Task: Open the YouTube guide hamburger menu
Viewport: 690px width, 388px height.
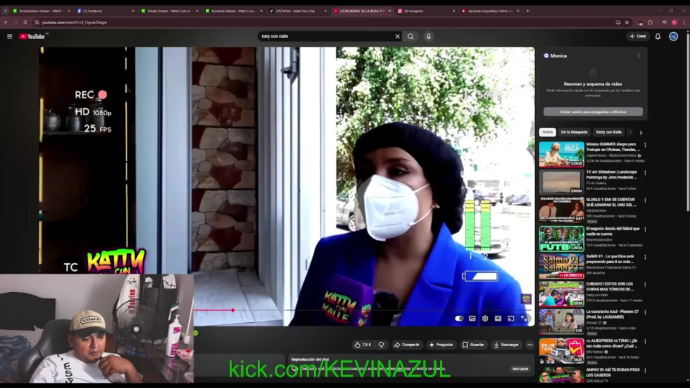Action: click(x=10, y=36)
